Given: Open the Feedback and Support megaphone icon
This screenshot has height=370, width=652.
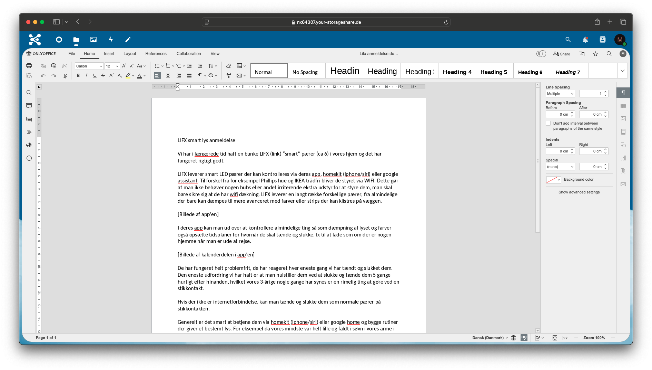Looking at the screenshot, I should [x=29, y=145].
